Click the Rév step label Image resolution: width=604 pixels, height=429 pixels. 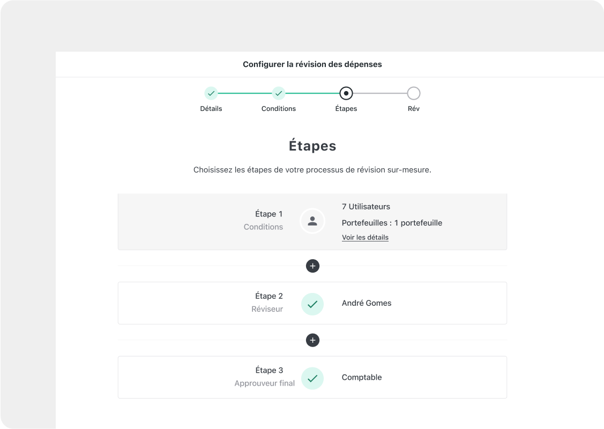(x=414, y=109)
